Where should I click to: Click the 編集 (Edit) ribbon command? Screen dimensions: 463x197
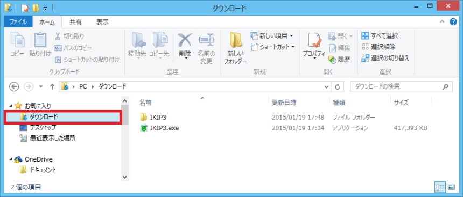pyautogui.click(x=340, y=48)
